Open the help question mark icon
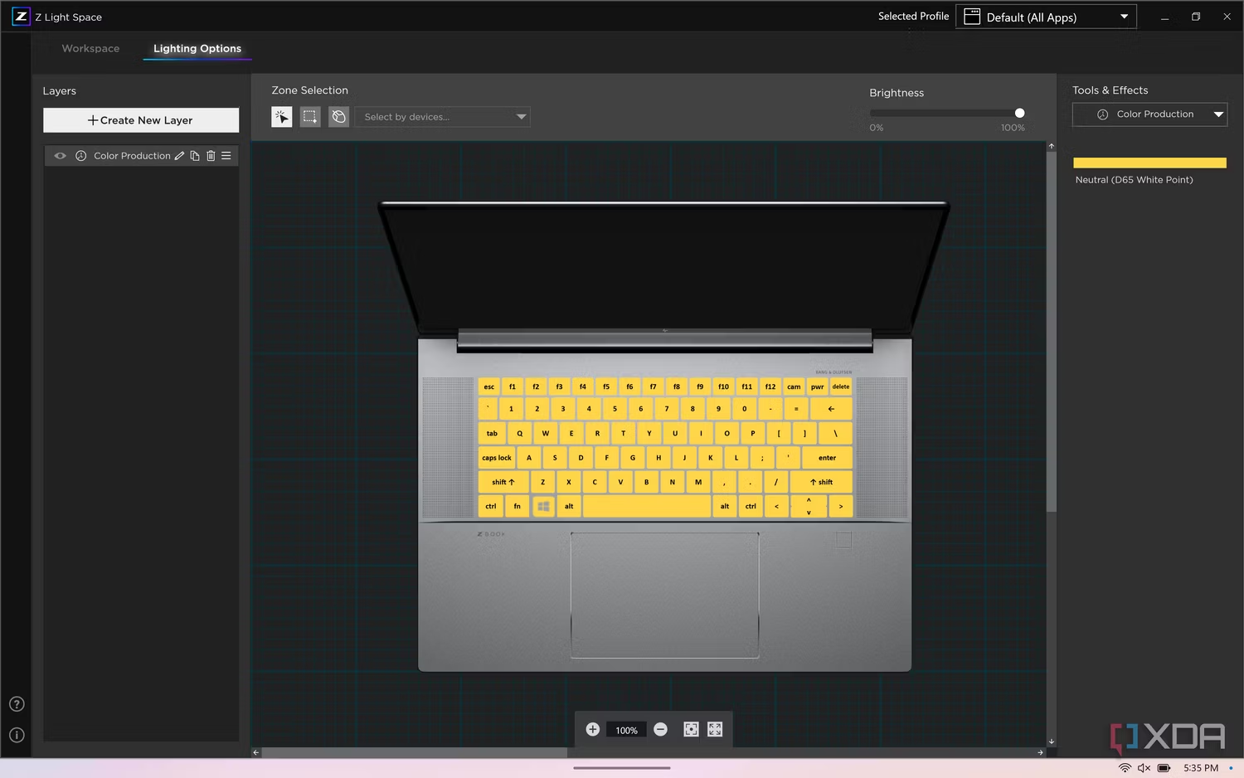Viewport: 1244px width, 778px height. coord(17,704)
